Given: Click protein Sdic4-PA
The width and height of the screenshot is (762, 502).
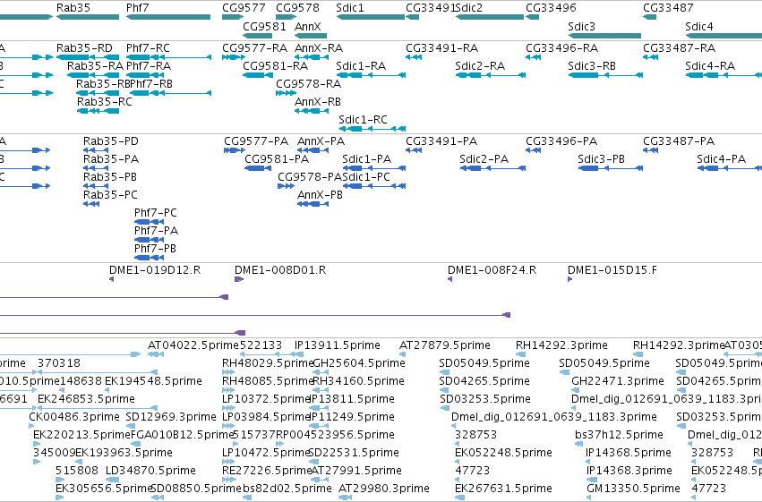Looking at the screenshot, I should click(x=721, y=159).
